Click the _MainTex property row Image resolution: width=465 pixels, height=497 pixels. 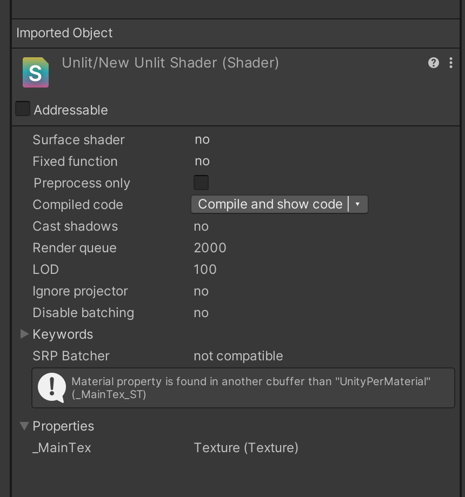tap(62, 447)
